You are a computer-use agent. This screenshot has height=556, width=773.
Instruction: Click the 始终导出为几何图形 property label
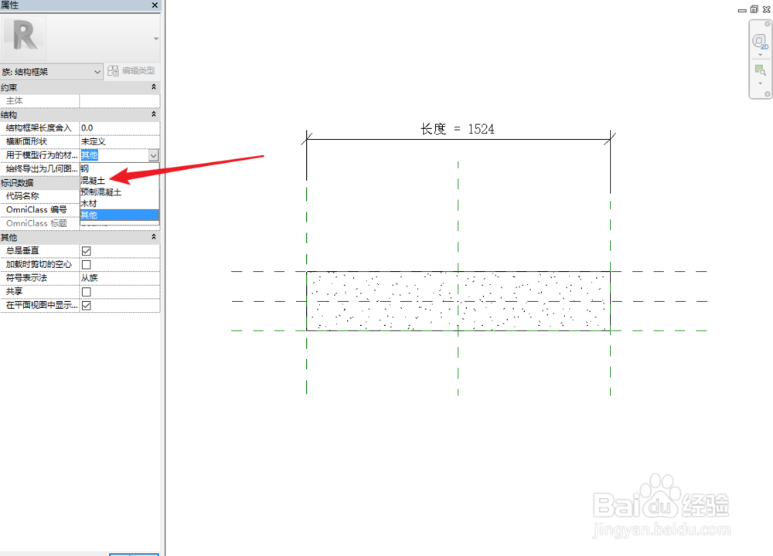42,169
